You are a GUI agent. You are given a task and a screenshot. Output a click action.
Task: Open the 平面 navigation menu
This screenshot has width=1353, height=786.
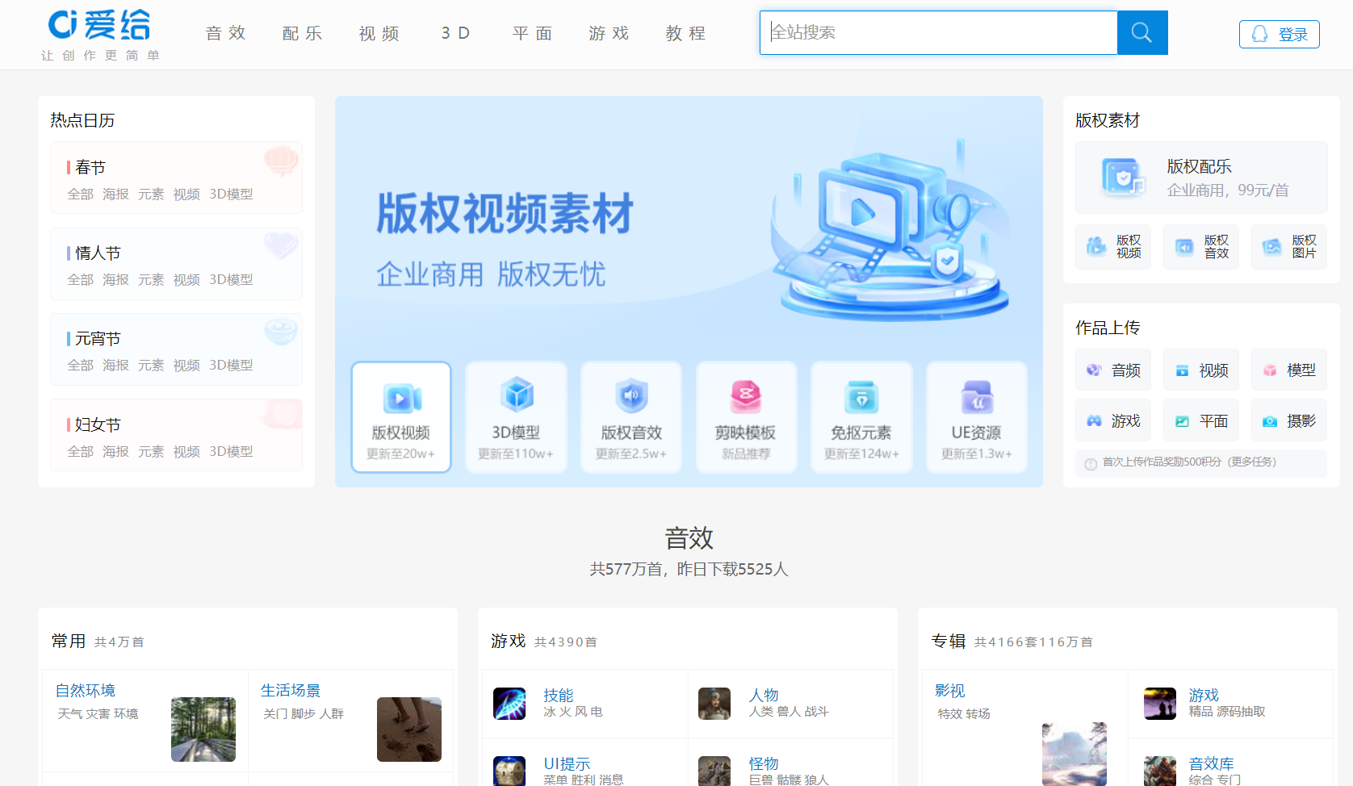tap(533, 33)
